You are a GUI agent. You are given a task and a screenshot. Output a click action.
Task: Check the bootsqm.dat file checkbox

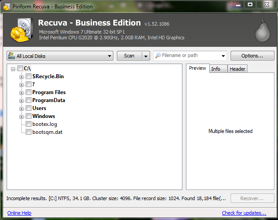click(x=28, y=132)
